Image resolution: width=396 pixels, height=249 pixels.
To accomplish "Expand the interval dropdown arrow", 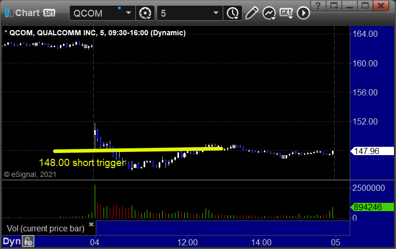I will tap(216, 12).
